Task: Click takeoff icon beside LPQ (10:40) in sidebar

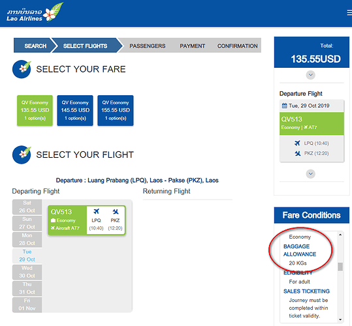Action: click(297, 143)
